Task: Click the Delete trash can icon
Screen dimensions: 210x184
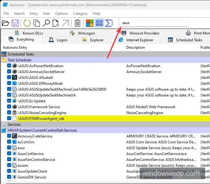Action: tap(78, 23)
